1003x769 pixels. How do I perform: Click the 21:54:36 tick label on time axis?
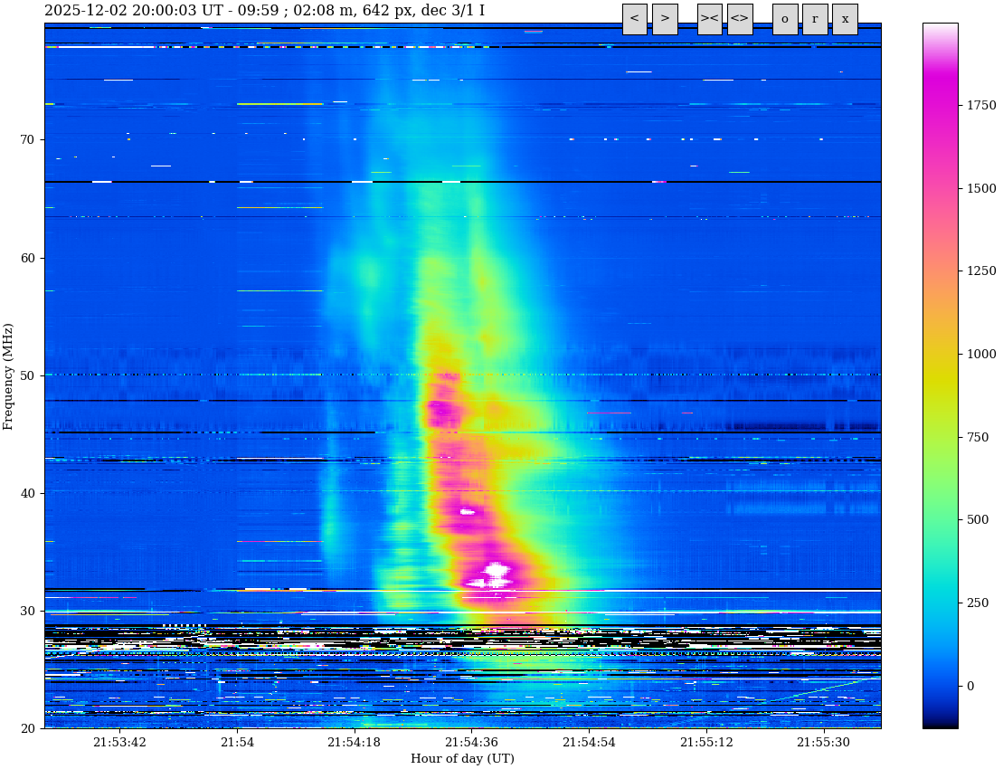pyautogui.click(x=471, y=743)
